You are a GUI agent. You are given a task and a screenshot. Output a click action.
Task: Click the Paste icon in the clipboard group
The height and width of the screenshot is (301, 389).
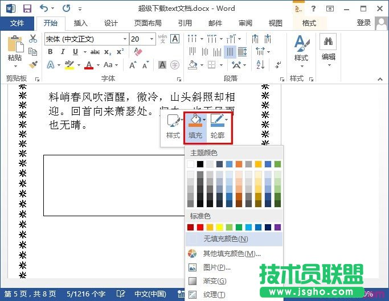coord(15,47)
